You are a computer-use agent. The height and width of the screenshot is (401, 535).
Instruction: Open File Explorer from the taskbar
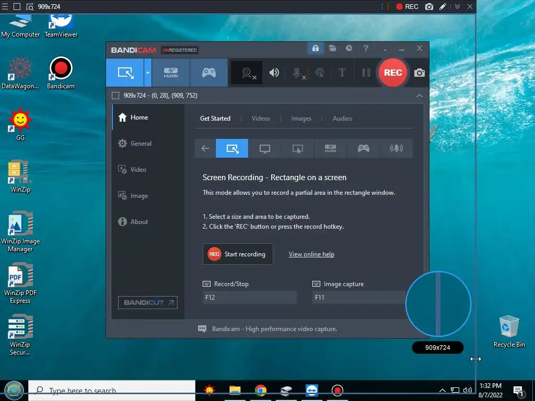pos(235,390)
